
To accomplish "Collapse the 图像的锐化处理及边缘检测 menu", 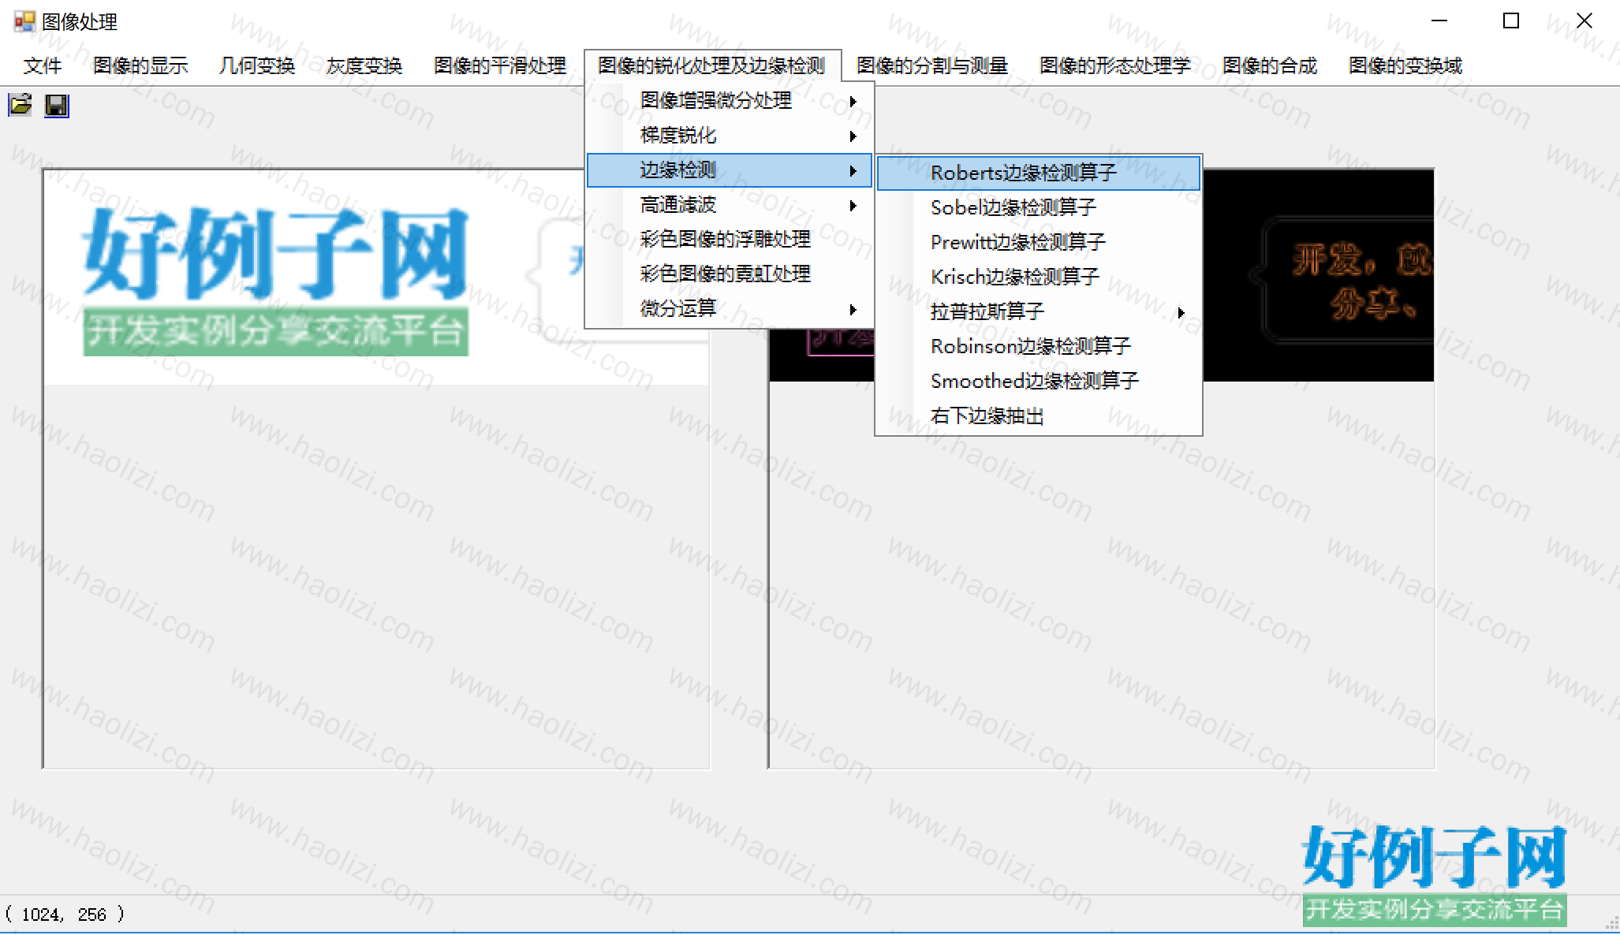I will point(712,65).
